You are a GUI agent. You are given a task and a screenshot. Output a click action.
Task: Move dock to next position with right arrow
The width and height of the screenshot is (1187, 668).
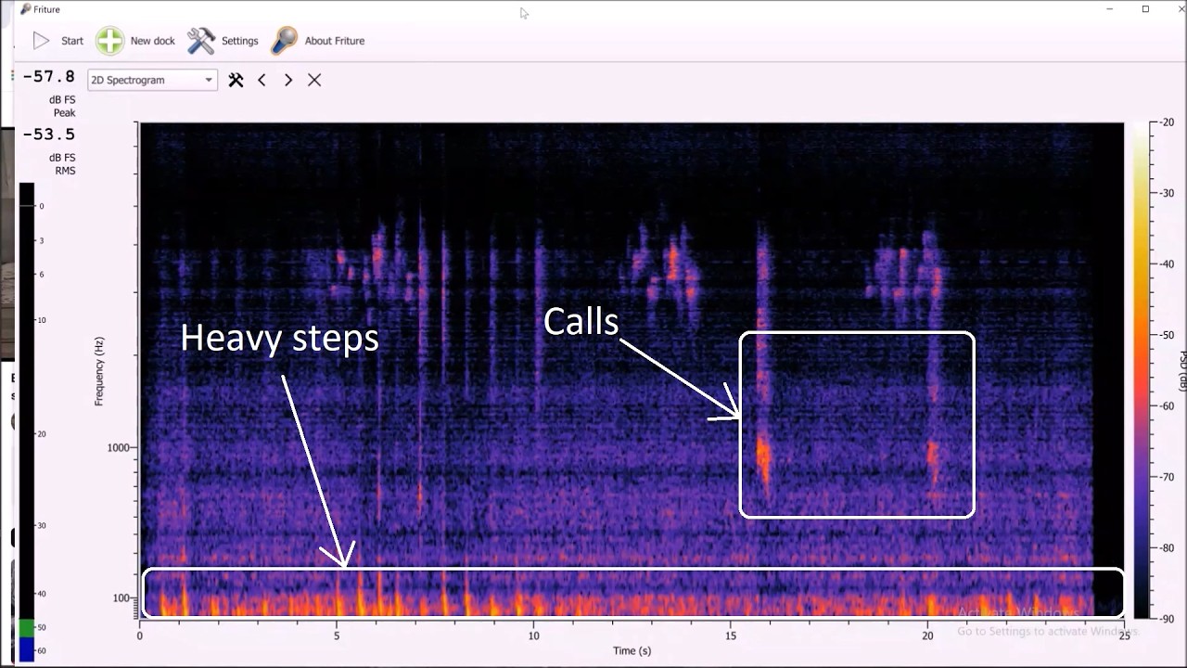point(288,80)
